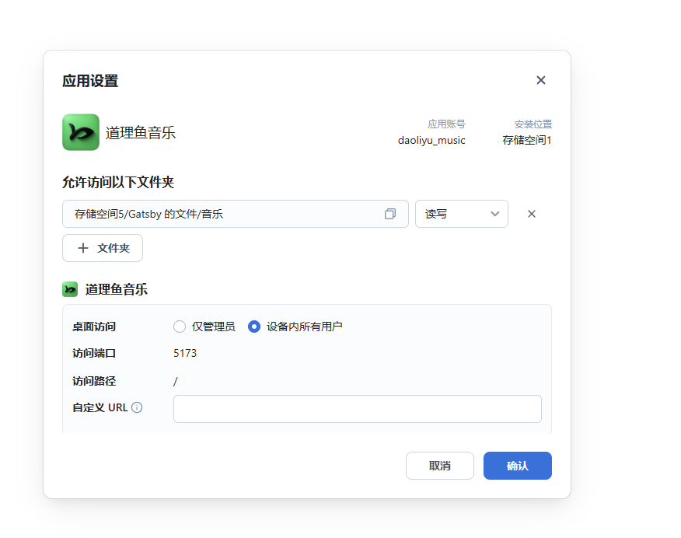The width and height of the screenshot is (681, 538).
Task: Toggle desktop access to admin only
Action: (179, 327)
